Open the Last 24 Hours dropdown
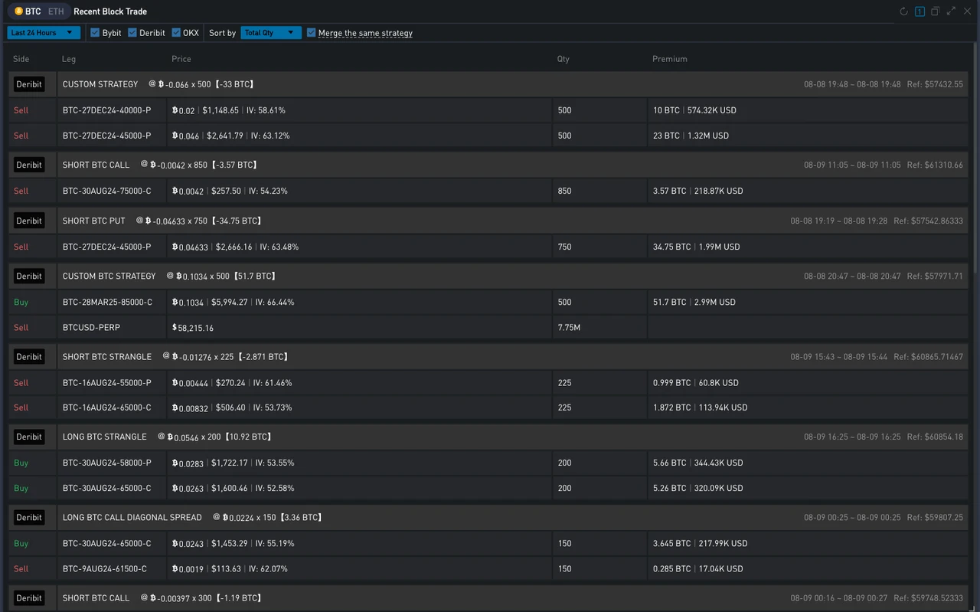 click(x=42, y=33)
